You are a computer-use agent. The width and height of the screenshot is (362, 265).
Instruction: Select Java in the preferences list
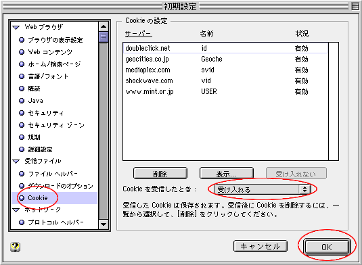[x=31, y=101]
